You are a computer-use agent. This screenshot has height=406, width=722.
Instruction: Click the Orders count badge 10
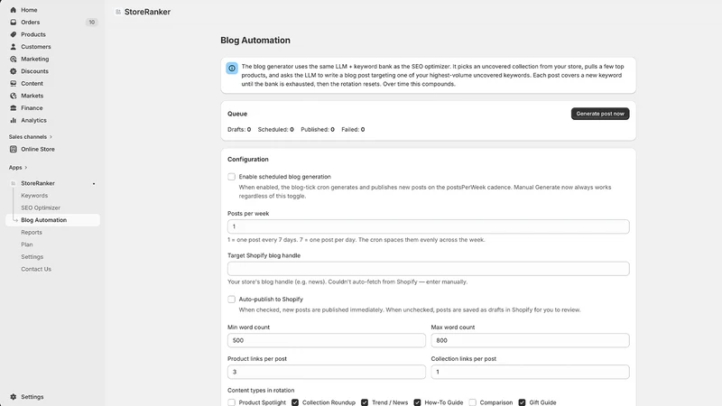click(92, 22)
